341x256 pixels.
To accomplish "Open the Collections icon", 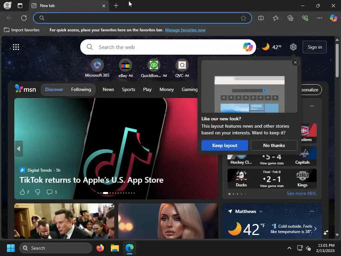I will coord(290,18).
